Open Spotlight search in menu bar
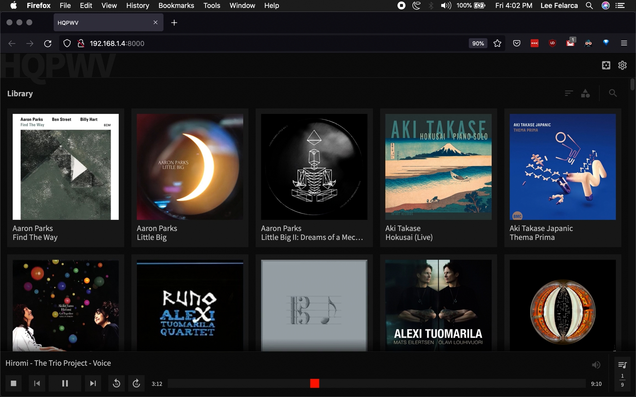636x397 pixels. [589, 6]
